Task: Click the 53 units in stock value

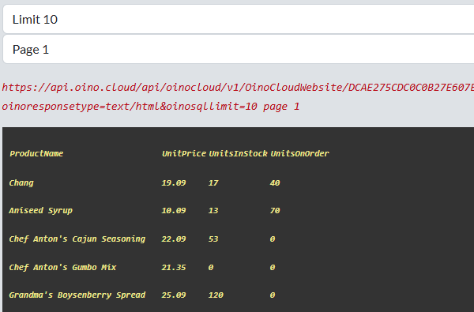Action: click(213, 239)
